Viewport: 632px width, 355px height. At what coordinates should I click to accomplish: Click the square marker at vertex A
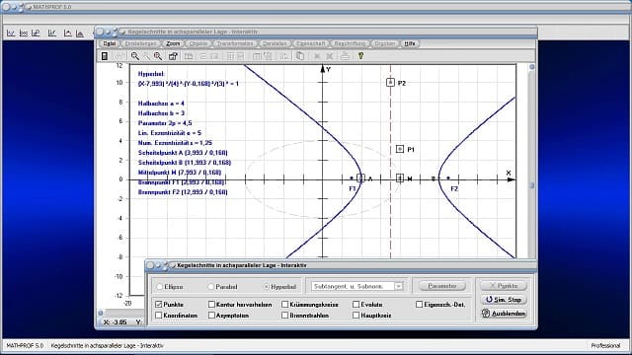pos(360,178)
